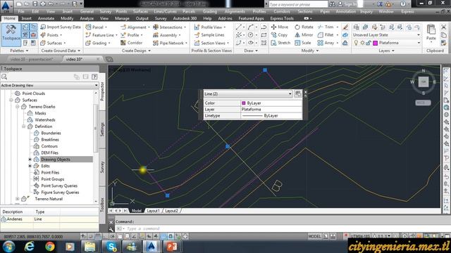Collapse the Definition tree node
The width and height of the screenshot is (451, 253).
pos(24,126)
